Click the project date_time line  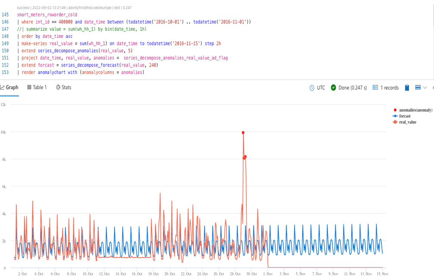point(123,58)
